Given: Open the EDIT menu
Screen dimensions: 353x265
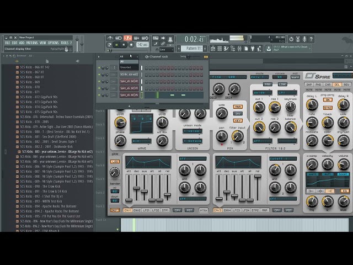Looking at the screenshot, I should coord(14,43).
